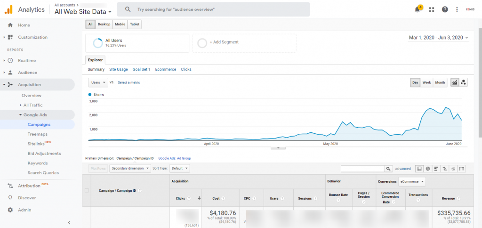The image size is (482, 228).
Task: Switch to motion chart view
Action: point(464,82)
